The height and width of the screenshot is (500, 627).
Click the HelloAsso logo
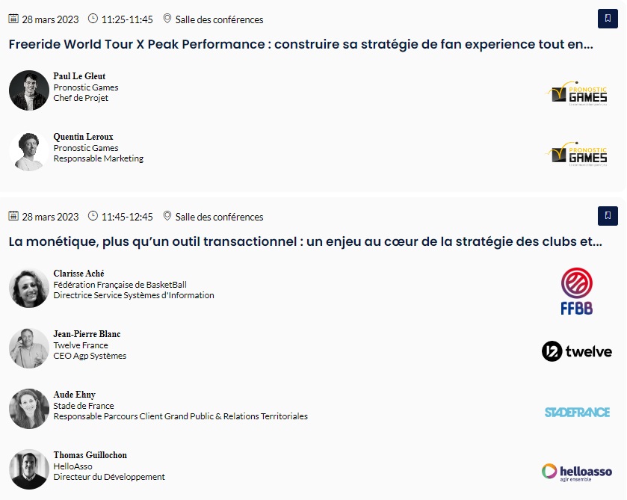(x=576, y=472)
